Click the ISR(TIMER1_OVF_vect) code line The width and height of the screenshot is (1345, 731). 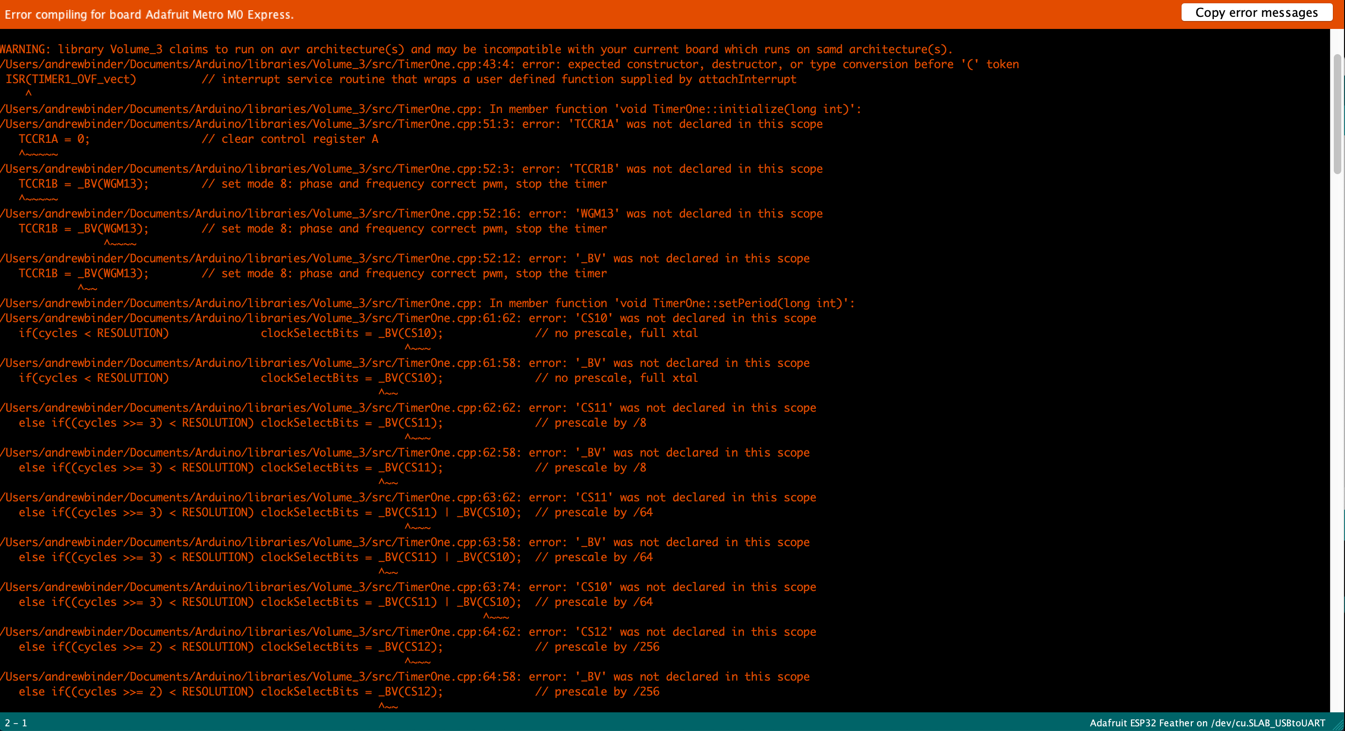pos(401,79)
